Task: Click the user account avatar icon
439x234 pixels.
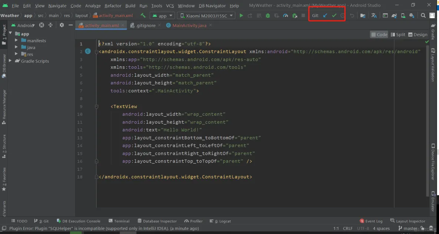Action: [x=432, y=16]
